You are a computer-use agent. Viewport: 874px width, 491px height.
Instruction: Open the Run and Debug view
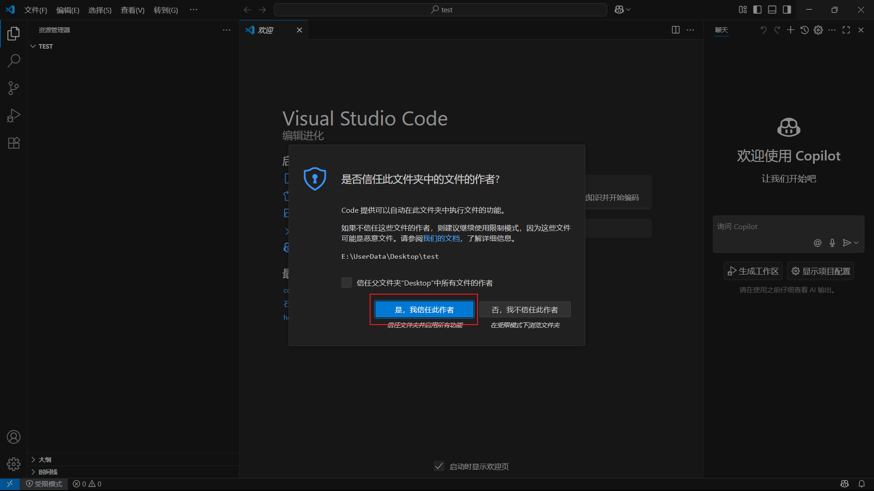click(14, 115)
